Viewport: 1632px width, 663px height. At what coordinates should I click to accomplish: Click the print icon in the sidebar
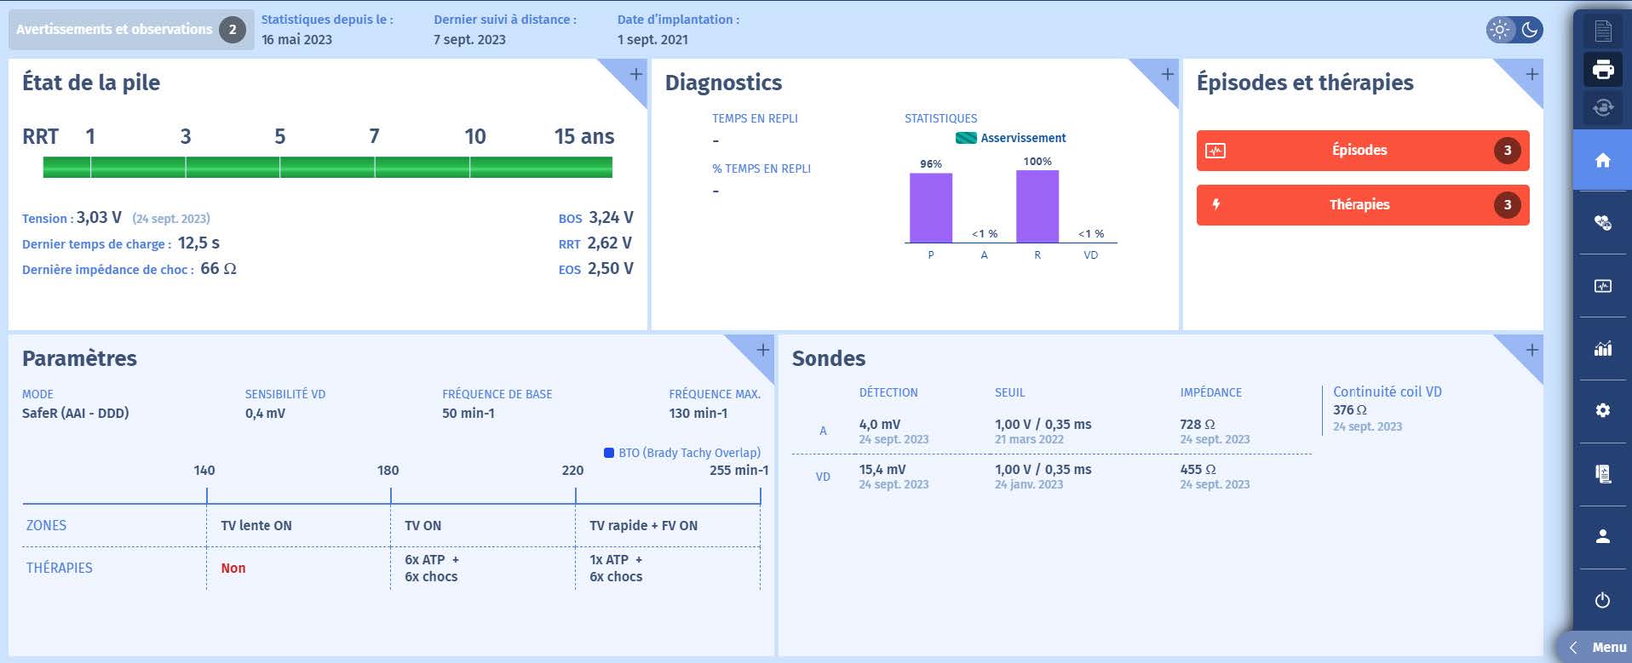click(1602, 69)
